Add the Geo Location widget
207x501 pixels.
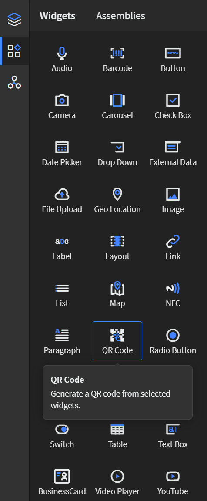click(x=117, y=200)
